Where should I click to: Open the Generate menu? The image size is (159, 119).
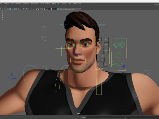[x=64, y=4]
